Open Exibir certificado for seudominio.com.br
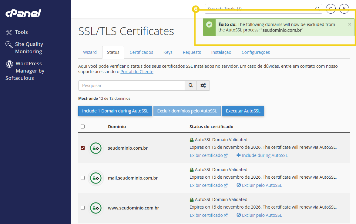This screenshot has width=356, height=224. (x=209, y=155)
